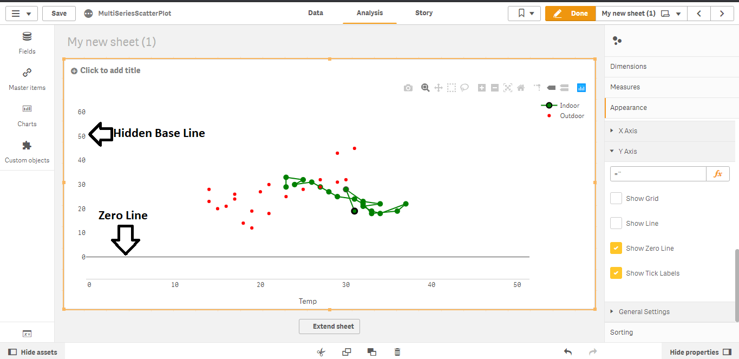Open the Fields panel in the sidebar

(x=27, y=42)
